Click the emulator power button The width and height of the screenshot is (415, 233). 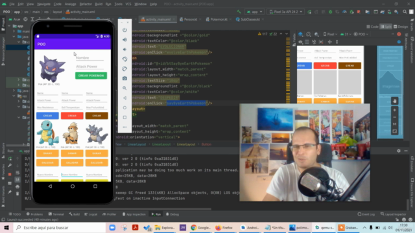(124, 30)
